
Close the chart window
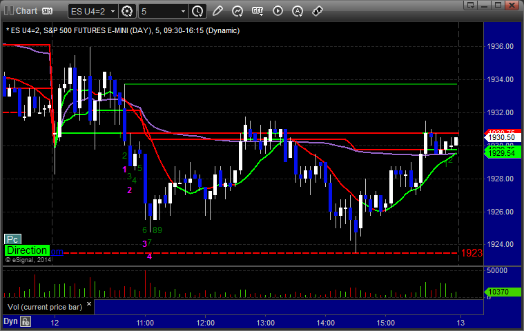pyautogui.click(x=512, y=5)
